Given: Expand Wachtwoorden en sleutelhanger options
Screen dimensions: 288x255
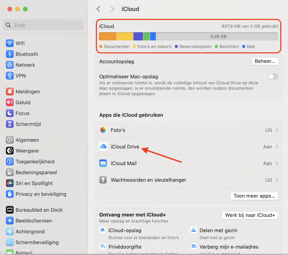Looking at the screenshot, I should point(278,180).
